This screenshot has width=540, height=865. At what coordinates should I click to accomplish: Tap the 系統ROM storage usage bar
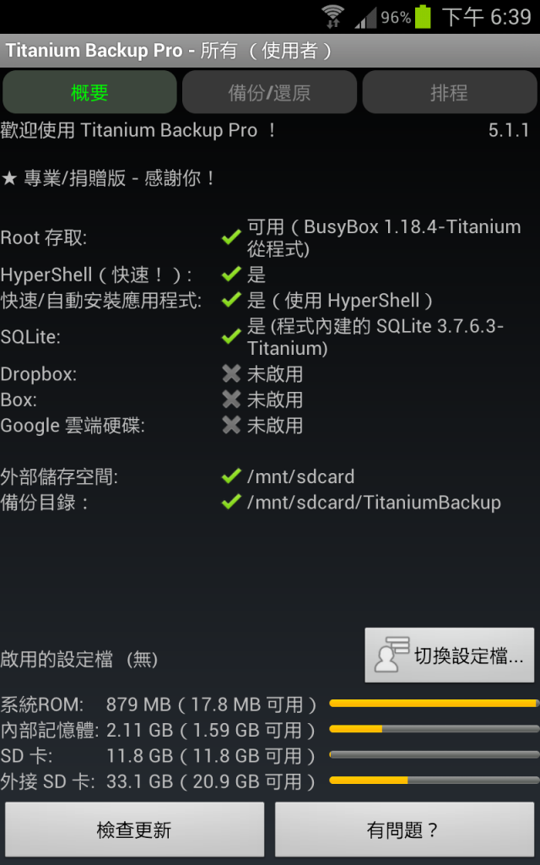pos(435,704)
